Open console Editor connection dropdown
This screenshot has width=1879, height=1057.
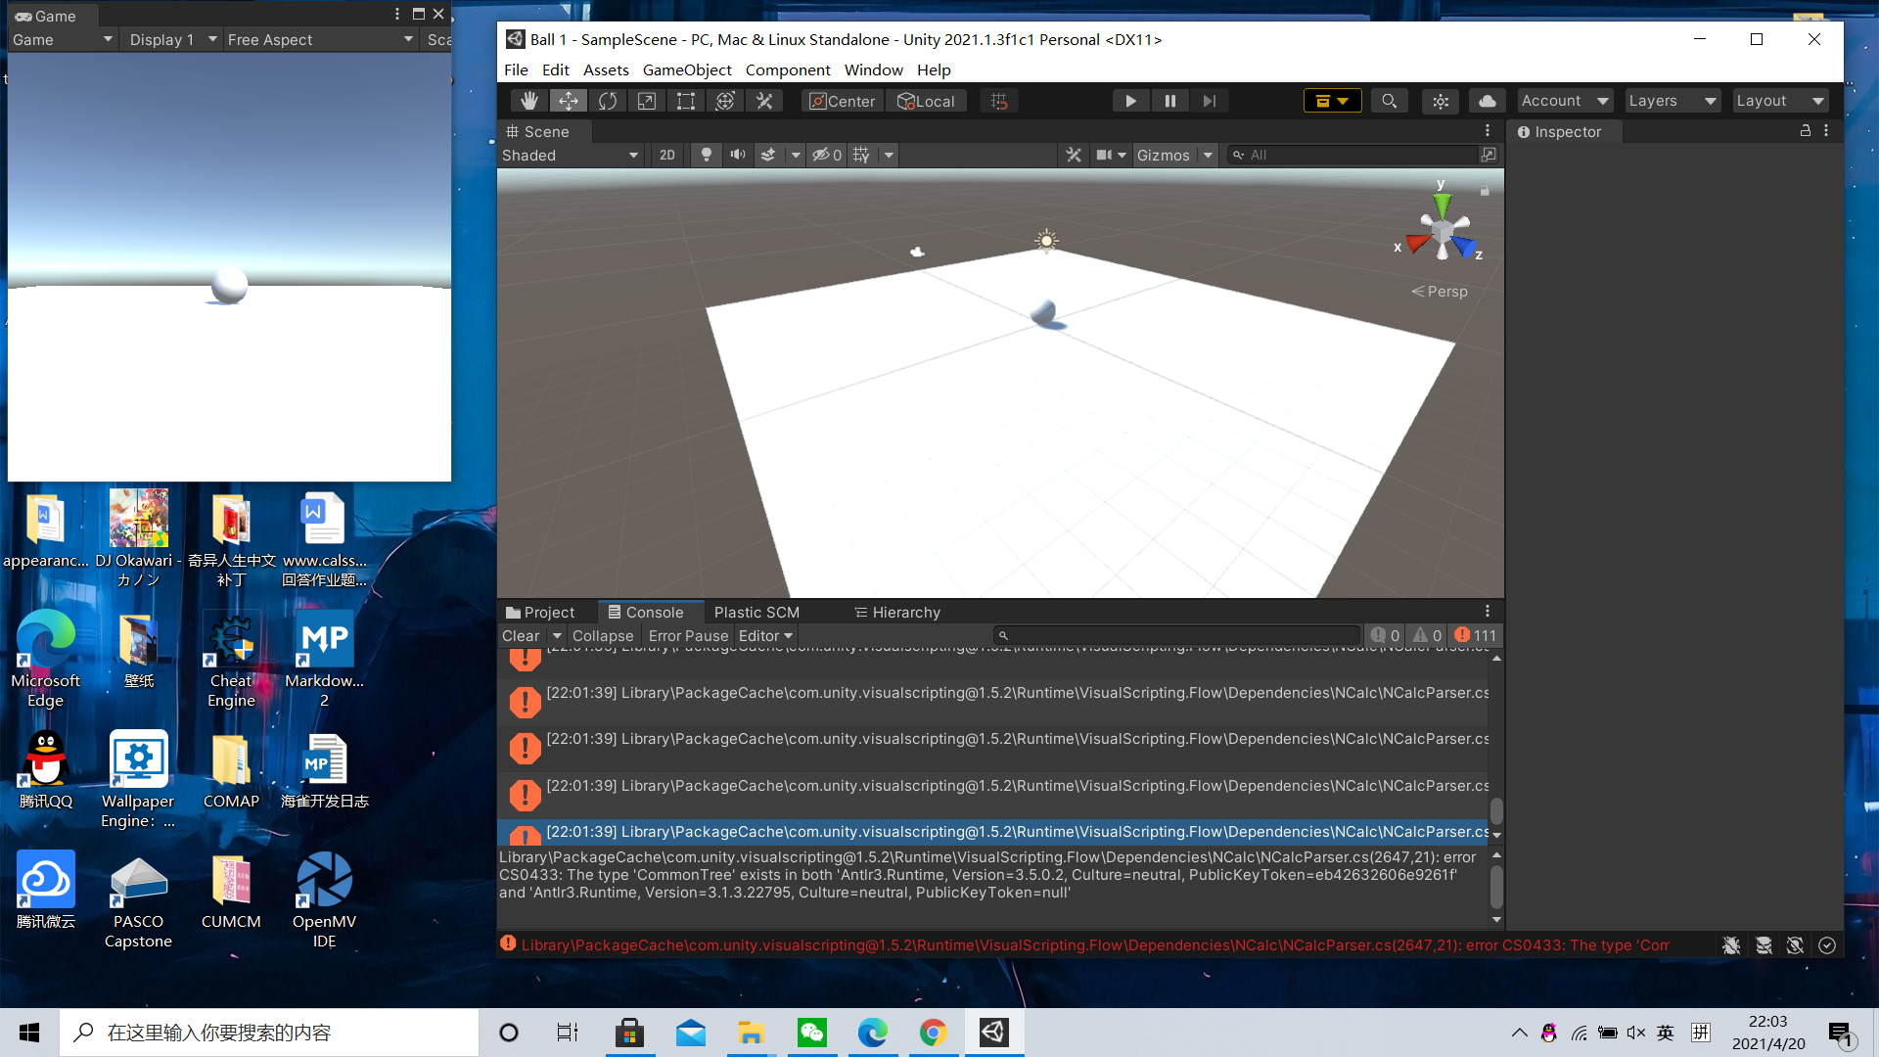point(765,635)
